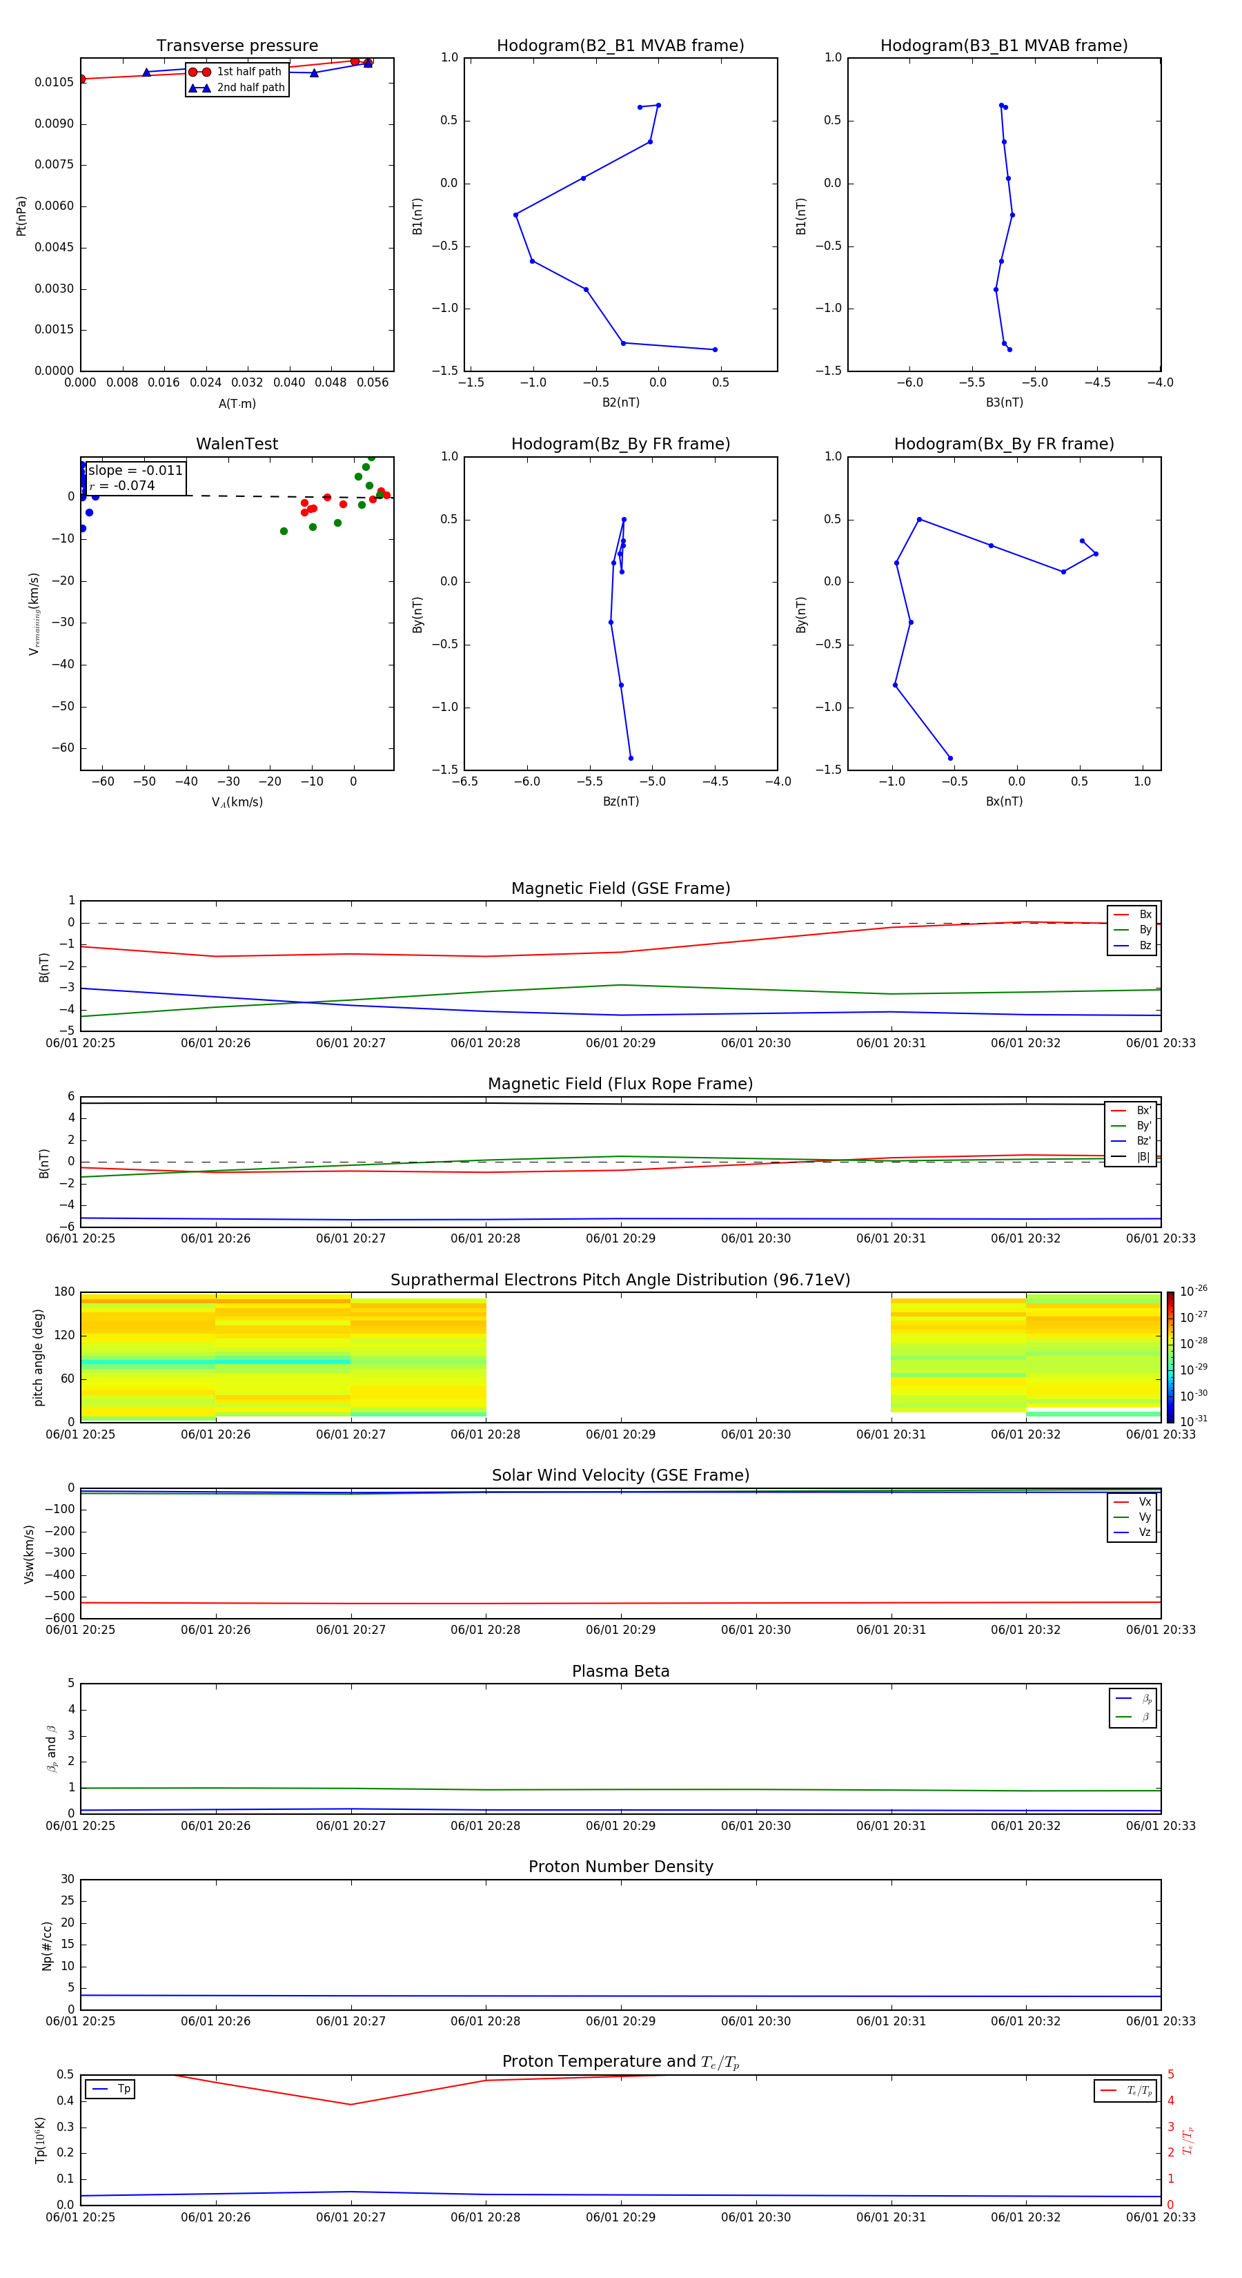Click the 'Bz(nT)' axis label
1242x2278 pixels.
point(620,801)
